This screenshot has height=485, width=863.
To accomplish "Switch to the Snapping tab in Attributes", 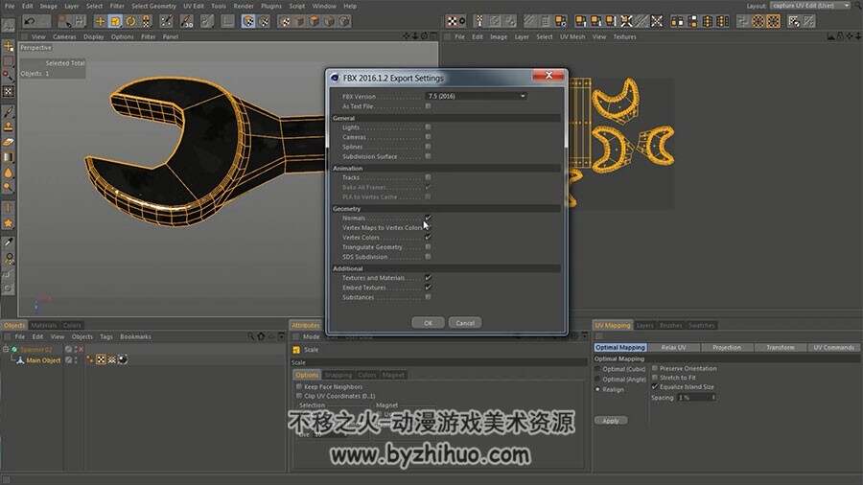I will click(x=338, y=375).
